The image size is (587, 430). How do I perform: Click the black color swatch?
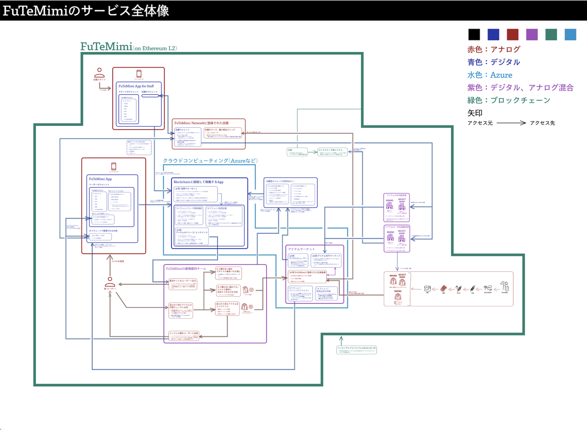click(474, 35)
